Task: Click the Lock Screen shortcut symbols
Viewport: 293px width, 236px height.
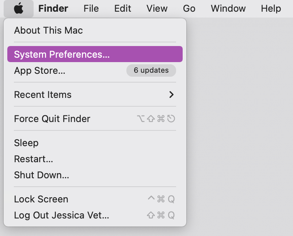Action: (161, 199)
